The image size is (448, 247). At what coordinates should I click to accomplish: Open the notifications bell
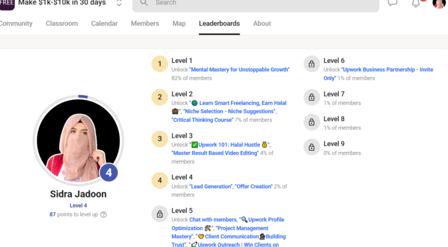(416, 3)
